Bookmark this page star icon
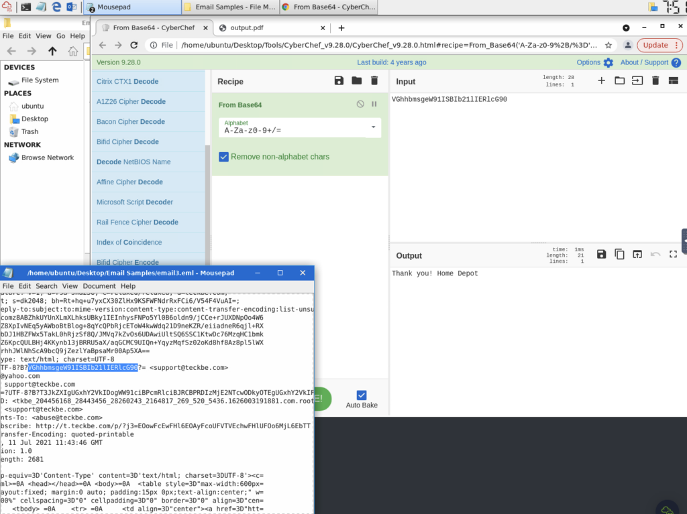687x514 pixels. pos(608,45)
